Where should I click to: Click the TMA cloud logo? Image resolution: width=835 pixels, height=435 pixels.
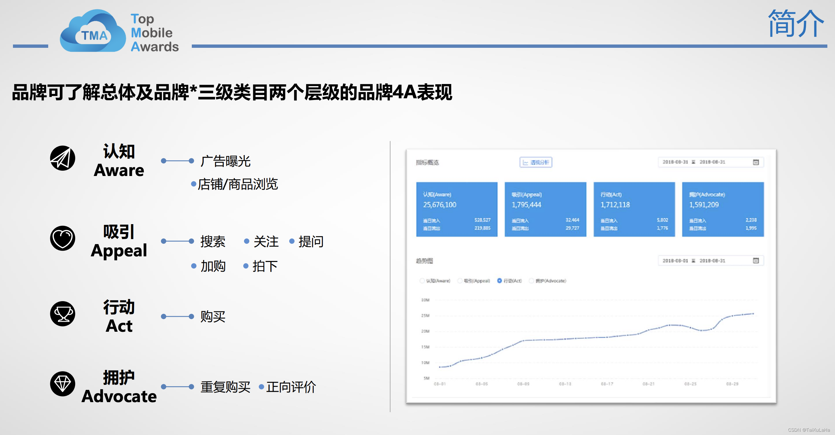pos(93,31)
